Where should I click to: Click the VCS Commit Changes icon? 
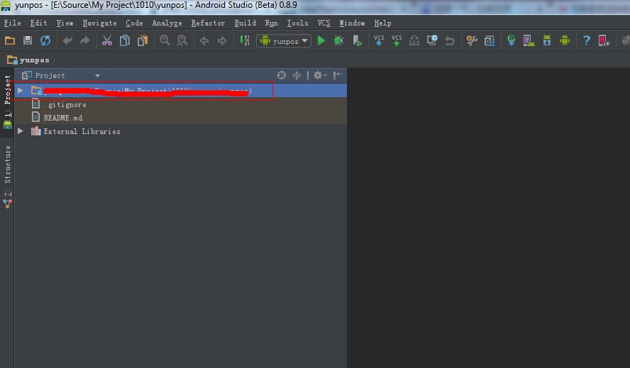point(397,40)
